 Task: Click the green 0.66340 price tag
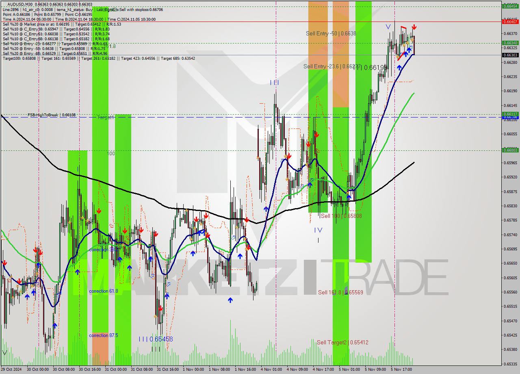[510, 43]
